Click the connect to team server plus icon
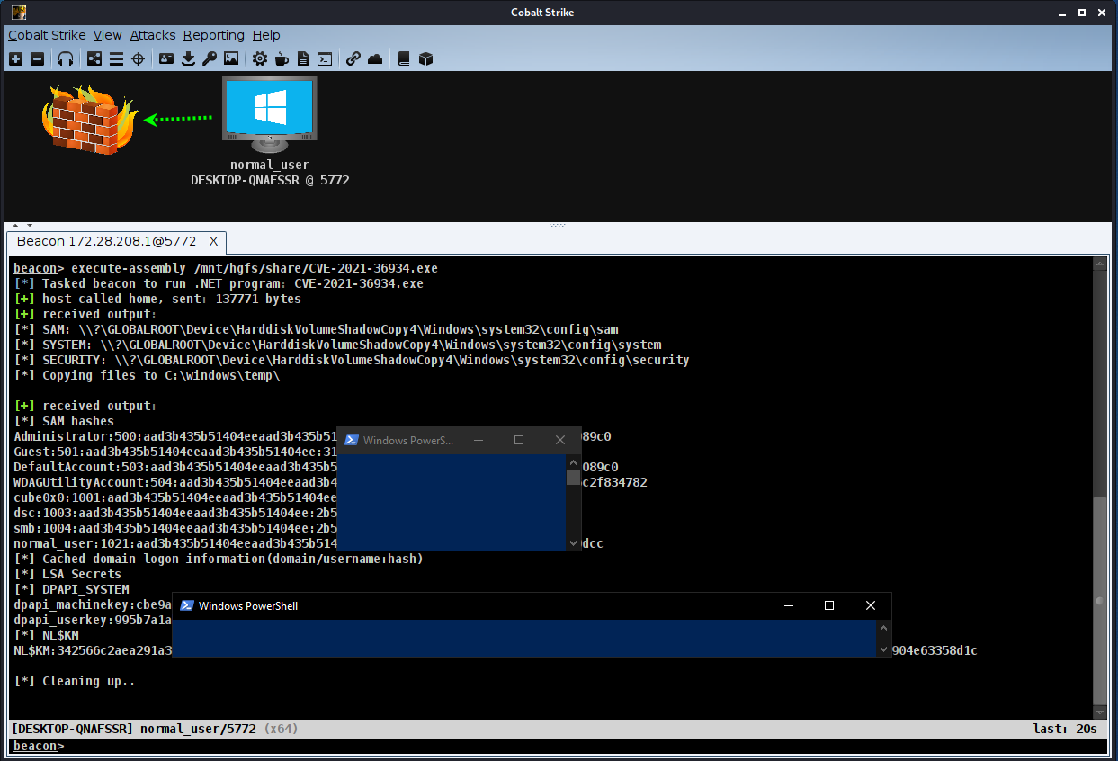Image resolution: width=1118 pixels, height=761 pixels. pyautogui.click(x=15, y=58)
